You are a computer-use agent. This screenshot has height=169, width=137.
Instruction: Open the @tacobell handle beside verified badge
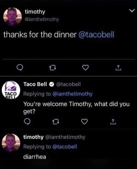tap(68, 84)
